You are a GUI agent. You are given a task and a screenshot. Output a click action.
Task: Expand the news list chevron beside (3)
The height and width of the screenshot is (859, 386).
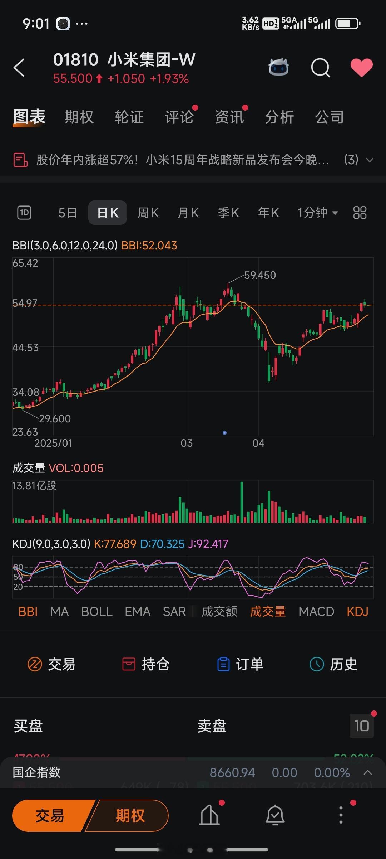click(370, 160)
